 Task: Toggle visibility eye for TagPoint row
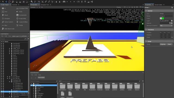pos(2,97)
